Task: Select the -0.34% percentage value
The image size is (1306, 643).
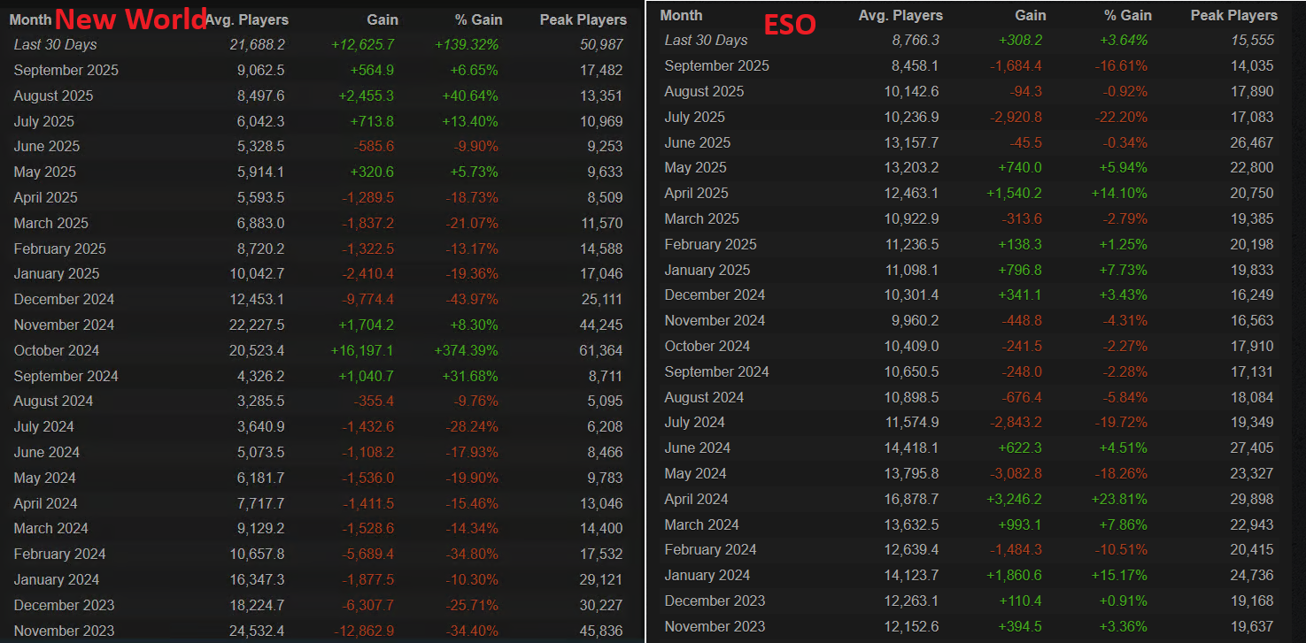Action: click(1123, 142)
